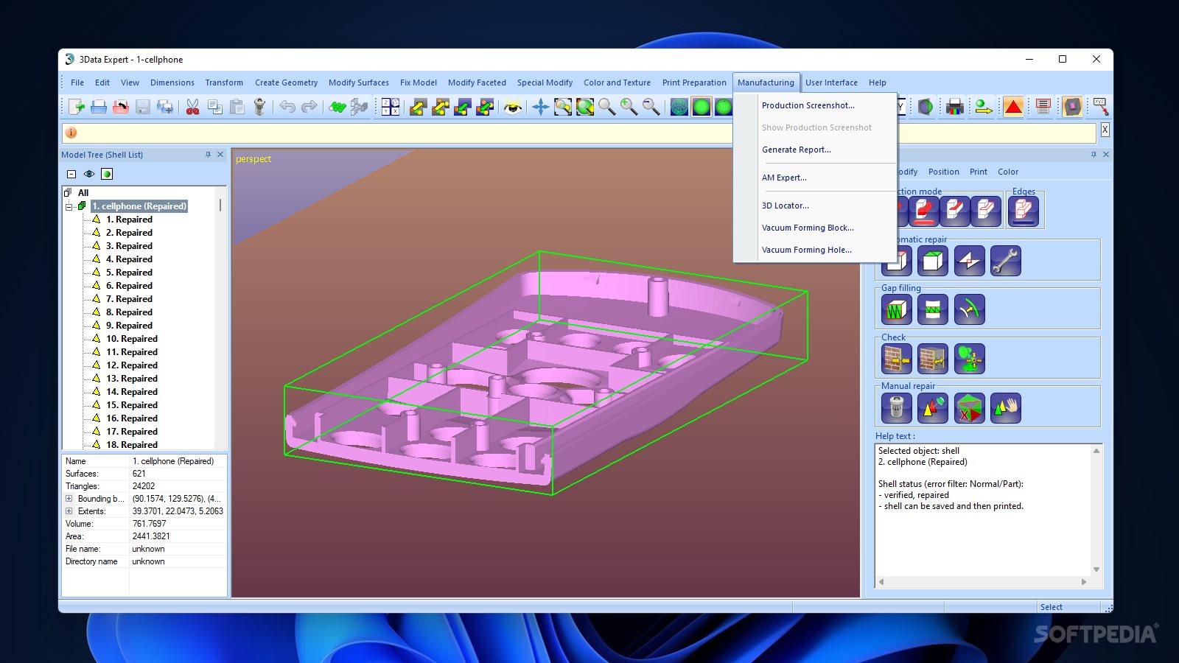
Task: Click the Redo arrow icon
Action: tap(309, 107)
